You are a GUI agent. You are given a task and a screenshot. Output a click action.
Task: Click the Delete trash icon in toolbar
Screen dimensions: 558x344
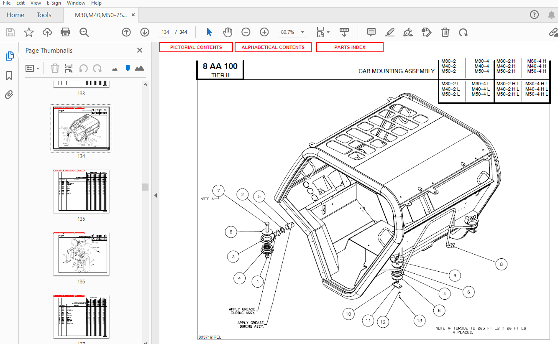[445, 32]
